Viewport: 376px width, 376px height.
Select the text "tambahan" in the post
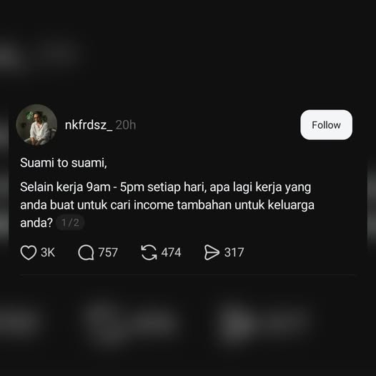204,205
